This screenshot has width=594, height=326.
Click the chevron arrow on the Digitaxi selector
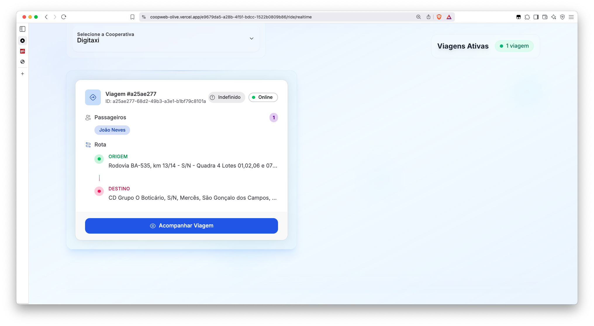pos(251,39)
